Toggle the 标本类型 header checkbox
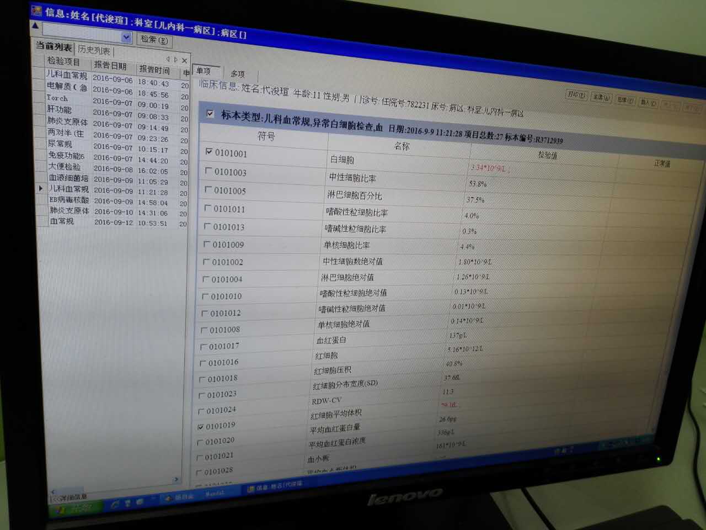This screenshot has height=530, width=706. [210, 114]
